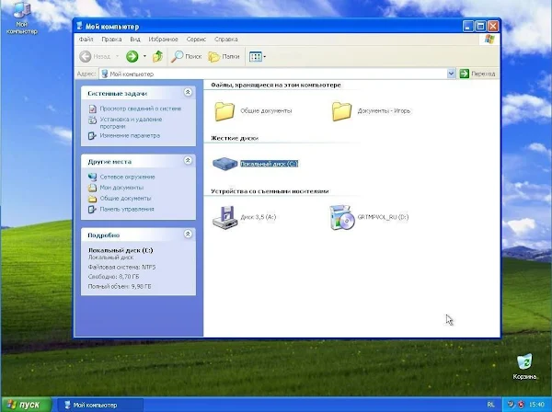Image resolution: width=552 pixels, height=412 pixels.
Task: Click the GRTMPVOL_RU (D:) label
Action: pos(383,217)
